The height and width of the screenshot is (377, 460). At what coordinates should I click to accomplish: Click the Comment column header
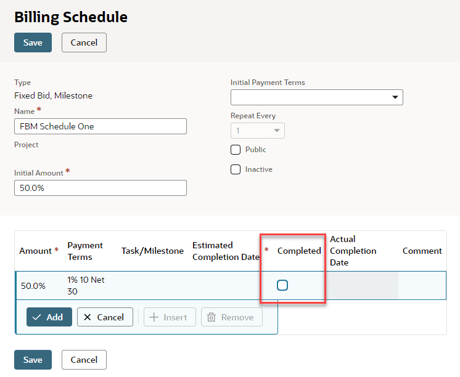(x=422, y=251)
